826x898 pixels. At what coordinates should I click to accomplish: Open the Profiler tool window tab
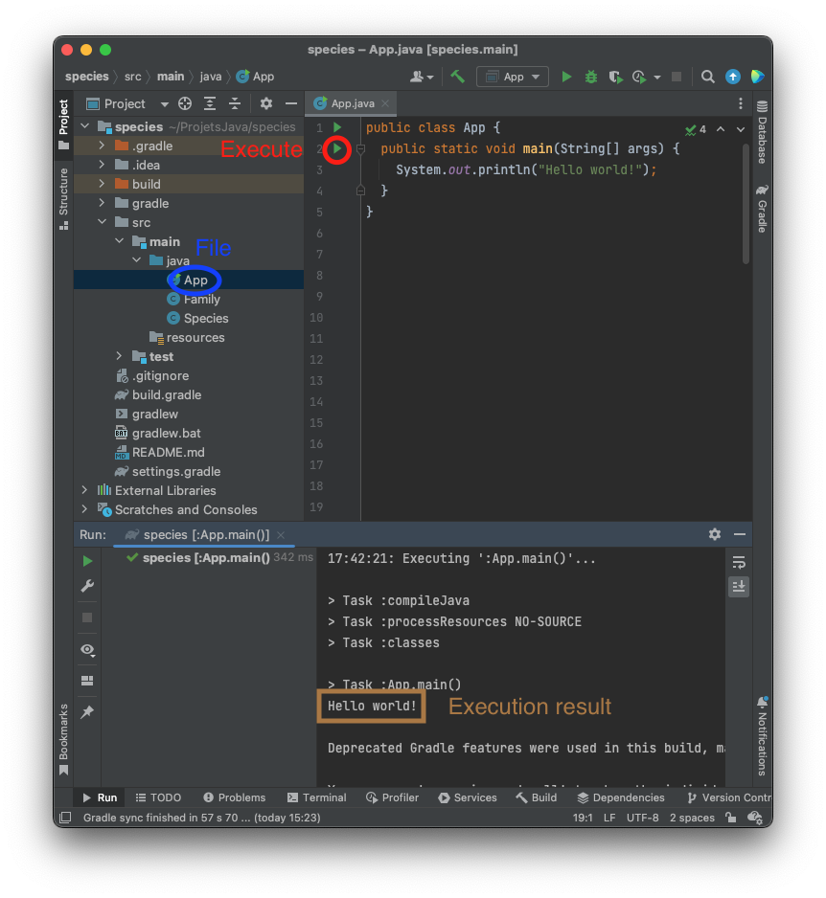[393, 797]
